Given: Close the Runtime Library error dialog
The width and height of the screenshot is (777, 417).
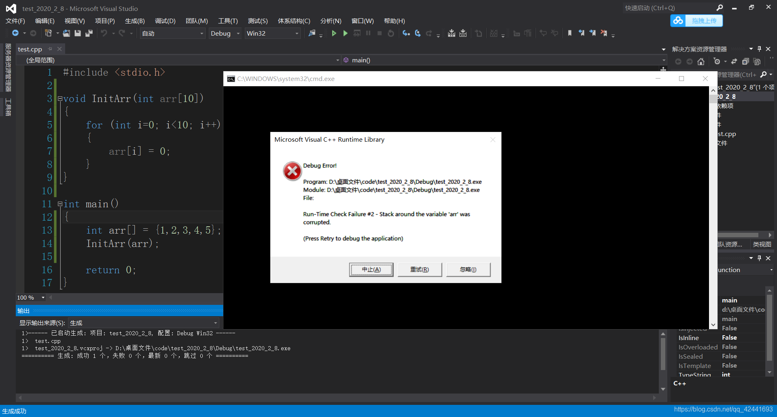Looking at the screenshot, I should (x=493, y=140).
